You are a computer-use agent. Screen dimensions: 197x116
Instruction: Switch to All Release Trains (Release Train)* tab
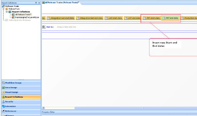tap(62, 2)
